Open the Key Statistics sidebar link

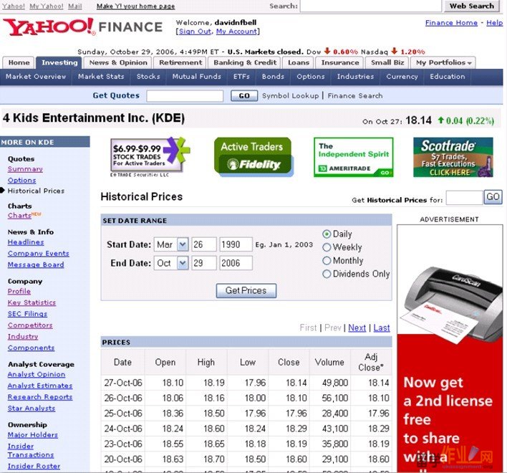point(32,302)
